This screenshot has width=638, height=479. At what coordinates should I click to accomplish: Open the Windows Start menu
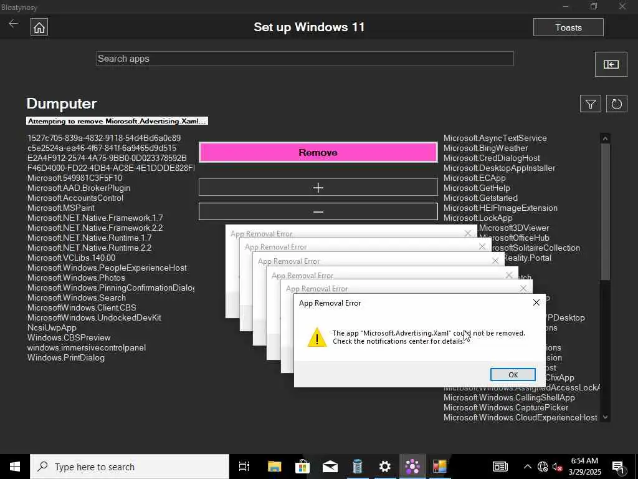click(x=15, y=467)
